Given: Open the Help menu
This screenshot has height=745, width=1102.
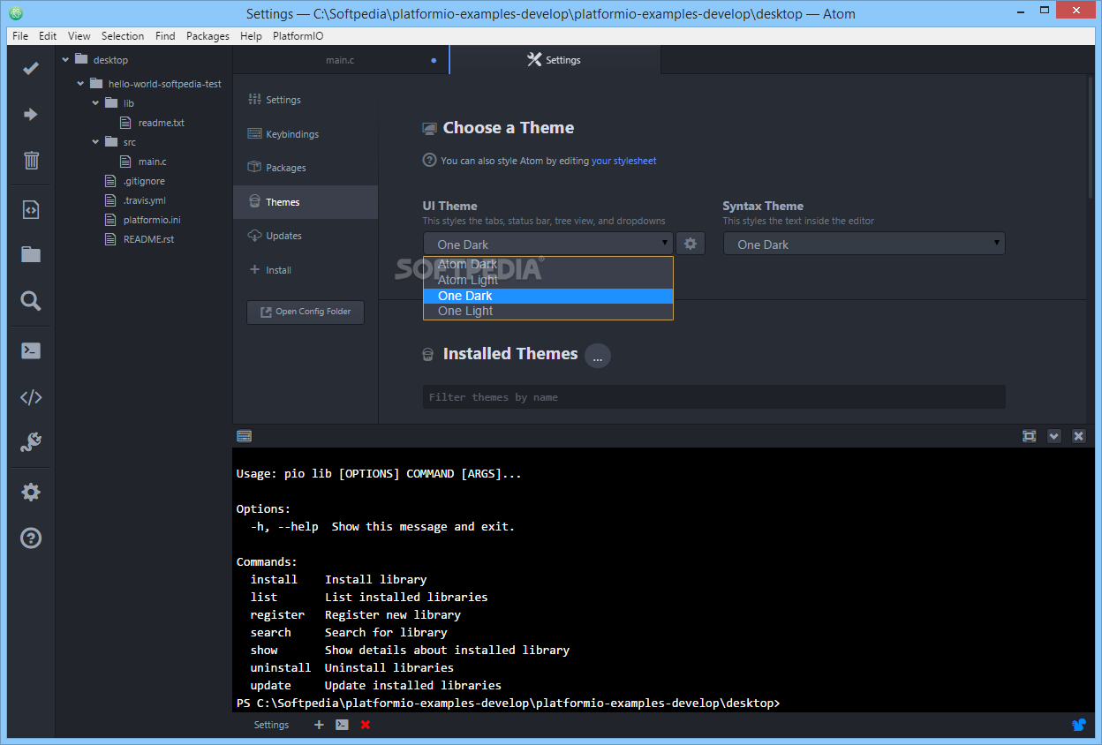Looking at the screenshot, I should coord(251,36).
